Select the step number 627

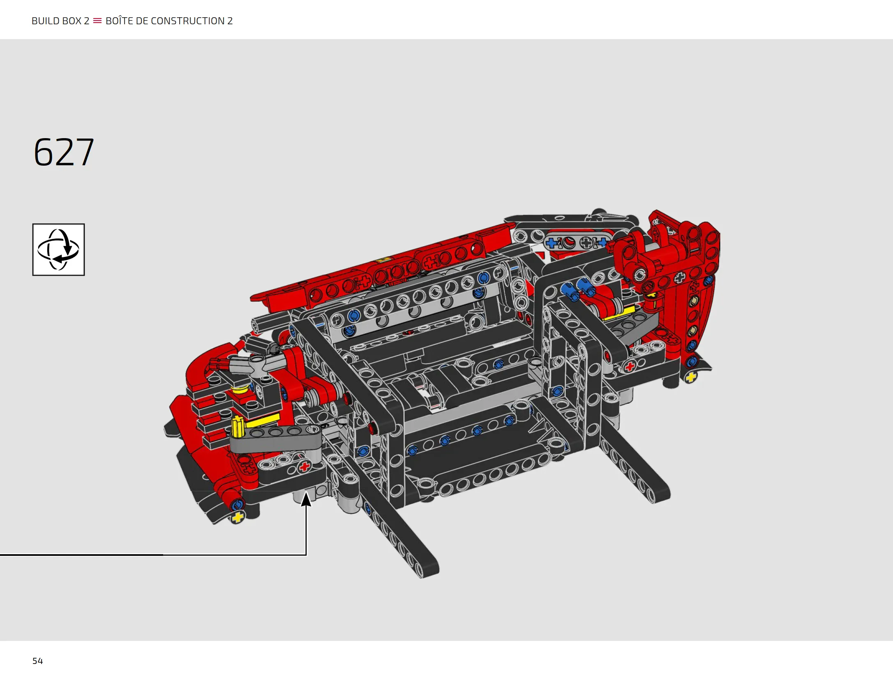(64, 153)
